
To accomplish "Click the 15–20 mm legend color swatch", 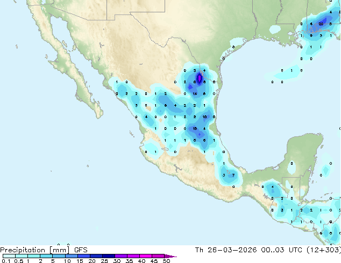I will 83,256.
